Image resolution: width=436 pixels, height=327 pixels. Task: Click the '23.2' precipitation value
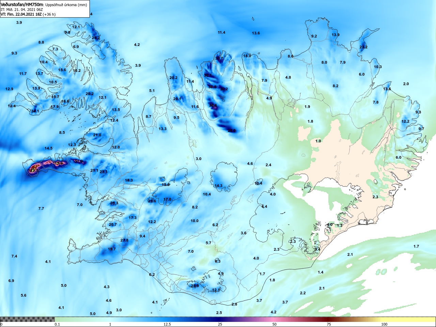coord(363,47)
